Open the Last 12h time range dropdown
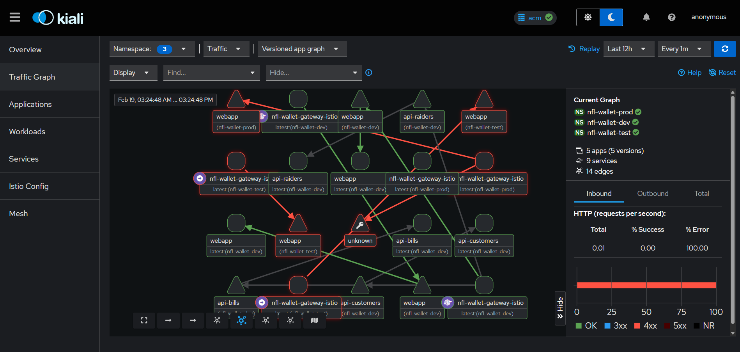The width and height of the screenshot is (740, 352). (x=628, y=49)
